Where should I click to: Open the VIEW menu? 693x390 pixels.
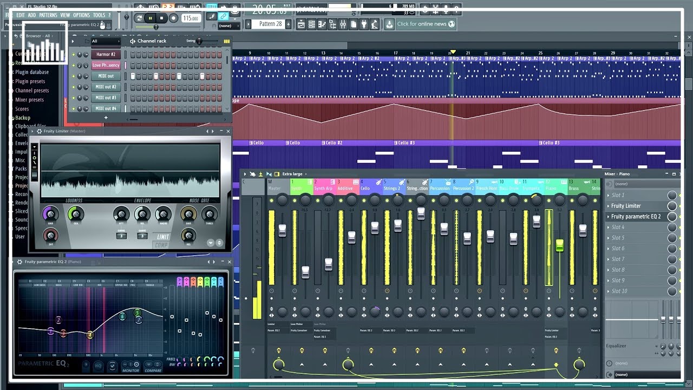point(65,15)
